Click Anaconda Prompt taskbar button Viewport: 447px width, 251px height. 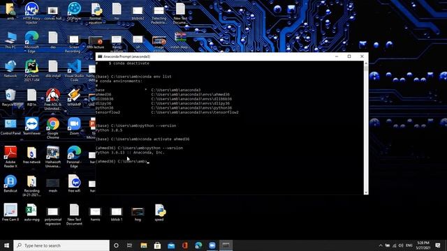point(226,245)
